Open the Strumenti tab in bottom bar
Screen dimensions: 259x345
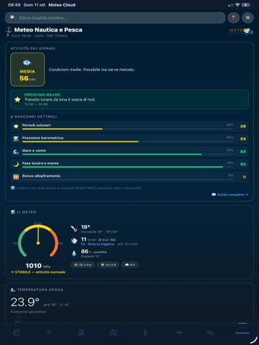(242, 331)
